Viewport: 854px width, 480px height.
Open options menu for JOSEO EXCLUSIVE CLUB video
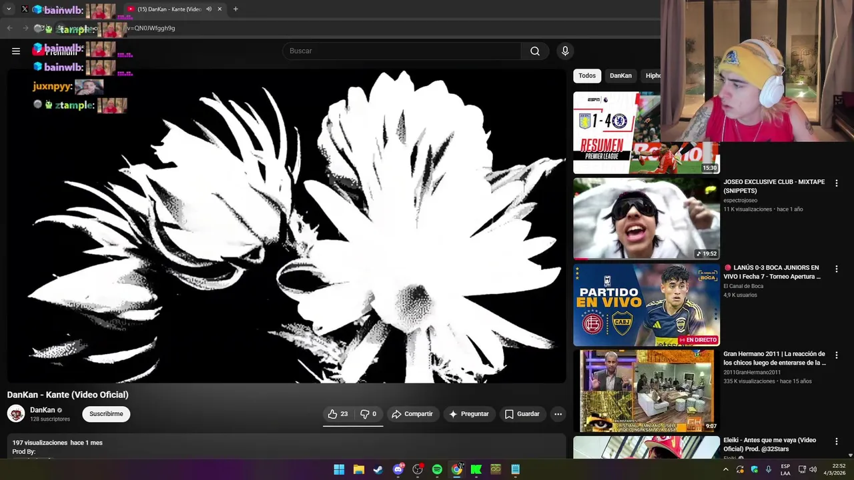click(x=836, y=183)
